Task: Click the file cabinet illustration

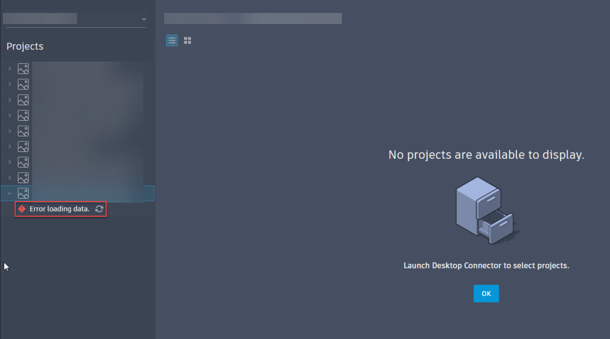Action: pos(487,211)
